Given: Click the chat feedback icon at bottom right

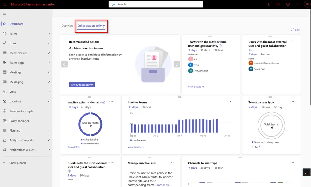Looking at the screenshot, I should point(306,172).
